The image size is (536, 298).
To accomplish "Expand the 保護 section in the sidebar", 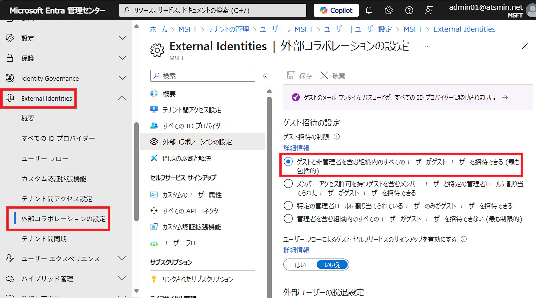I will pyautogui.click(x=122, y=58).
